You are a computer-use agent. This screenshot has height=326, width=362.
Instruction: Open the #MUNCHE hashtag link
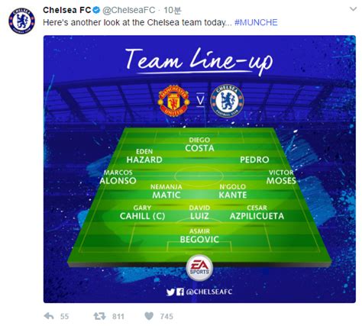point(256,22)
